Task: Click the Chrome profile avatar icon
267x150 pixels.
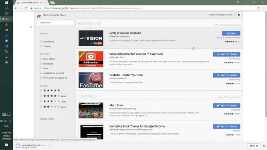Action: pos(237,2)
